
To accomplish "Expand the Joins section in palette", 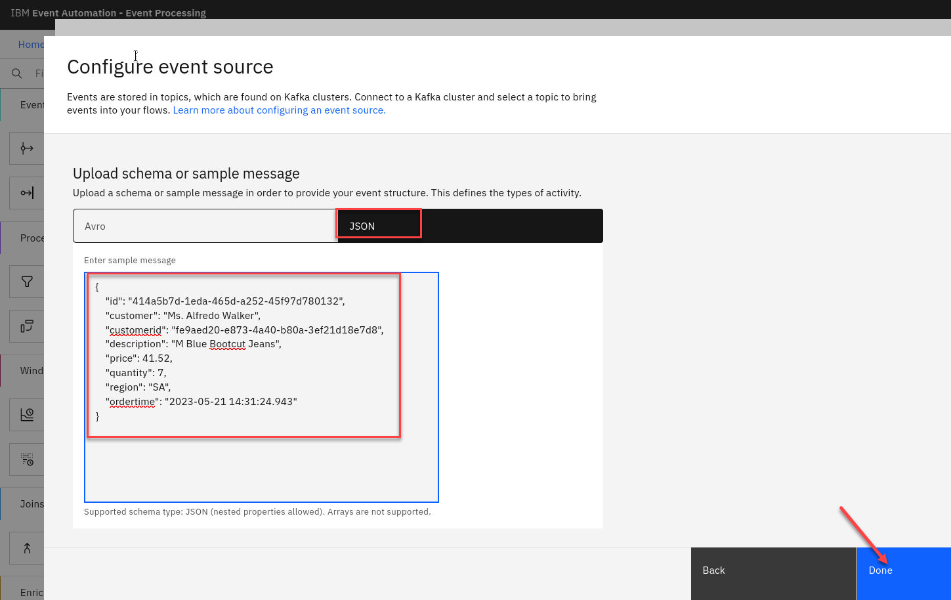I will tap(32, 504).
